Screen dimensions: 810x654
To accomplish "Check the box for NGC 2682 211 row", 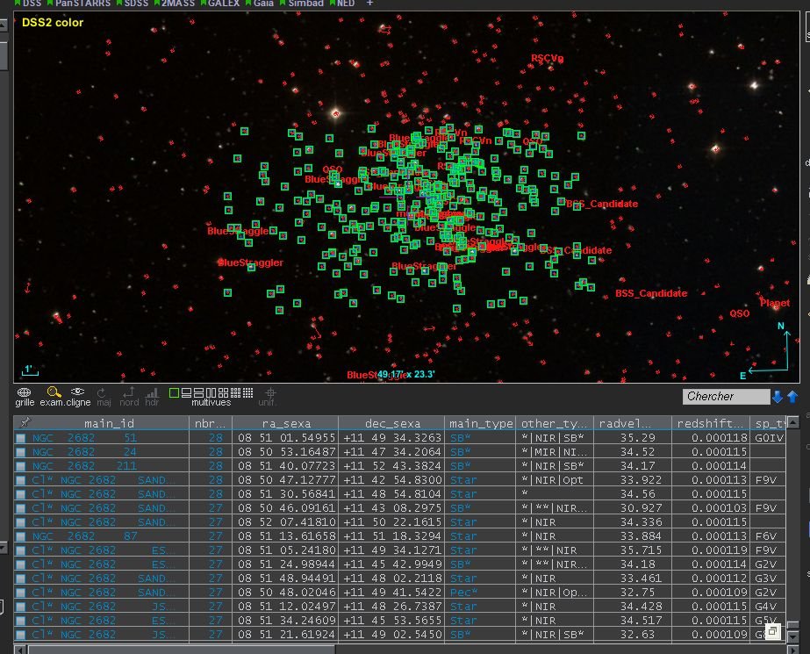I will (21, 465).
